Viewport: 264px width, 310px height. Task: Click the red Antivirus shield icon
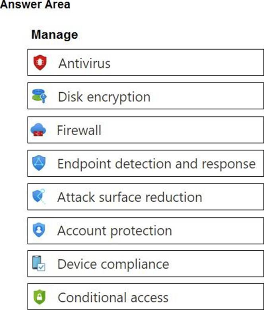40,63
